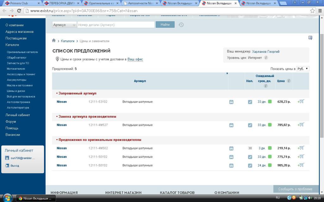Click the volume icon in system tray
Image resolution: width=324 pixels, height=202 pixels.
tap(310, 198)
